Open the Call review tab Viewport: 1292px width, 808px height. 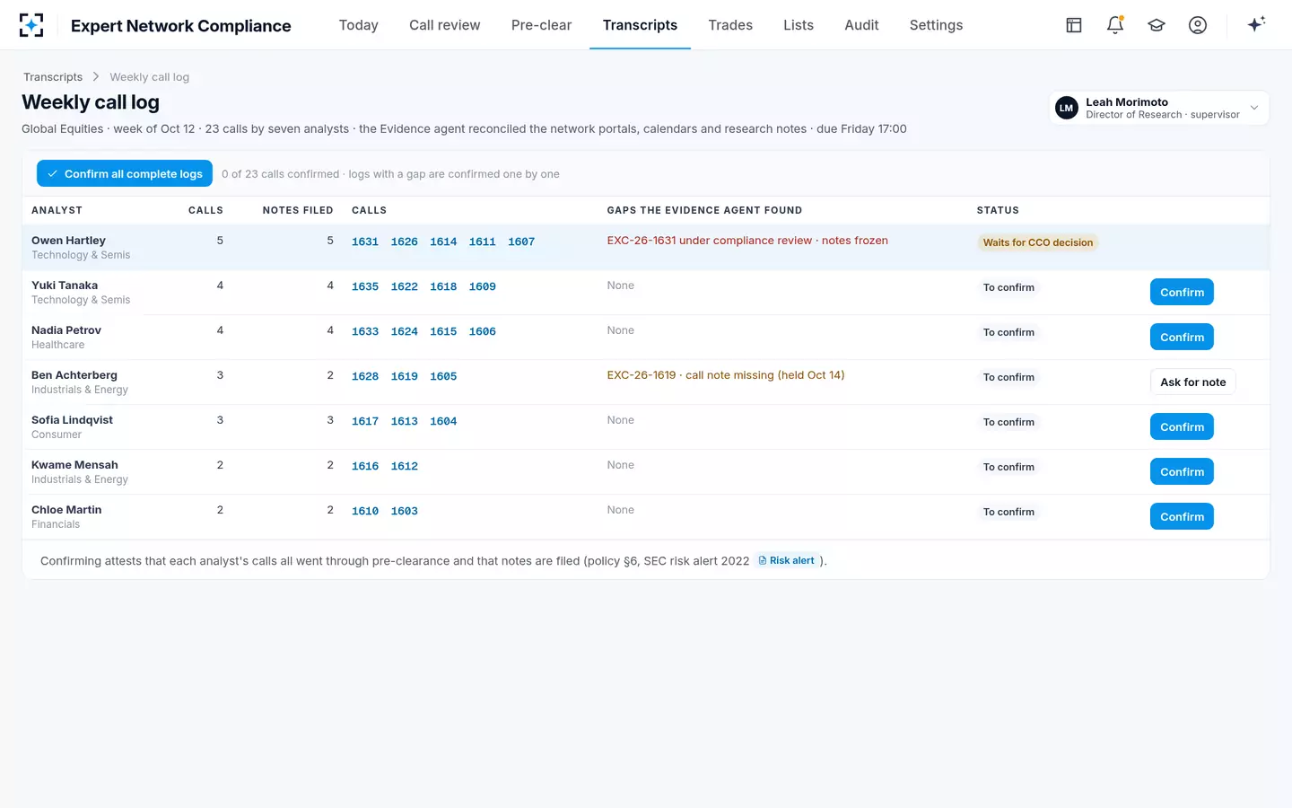[445, 25]
